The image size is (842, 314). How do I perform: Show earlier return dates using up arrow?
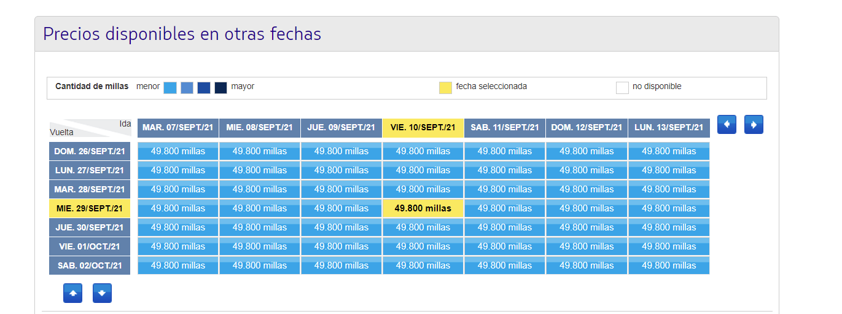(72, 293)
